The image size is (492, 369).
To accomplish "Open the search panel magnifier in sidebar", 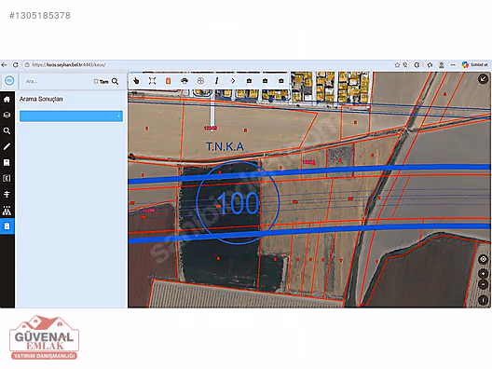I will (x=7, y=130).
